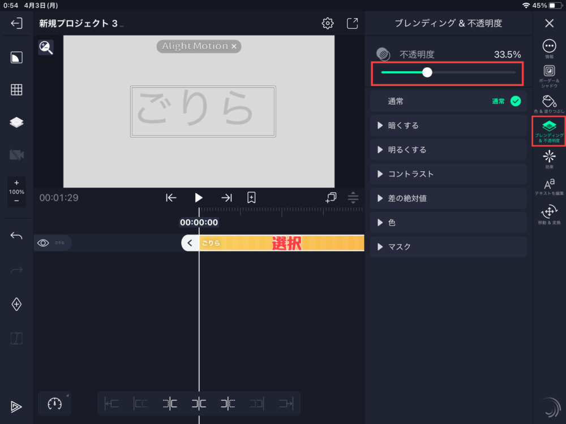Click the magnifier icon on preview

[46, 47]
